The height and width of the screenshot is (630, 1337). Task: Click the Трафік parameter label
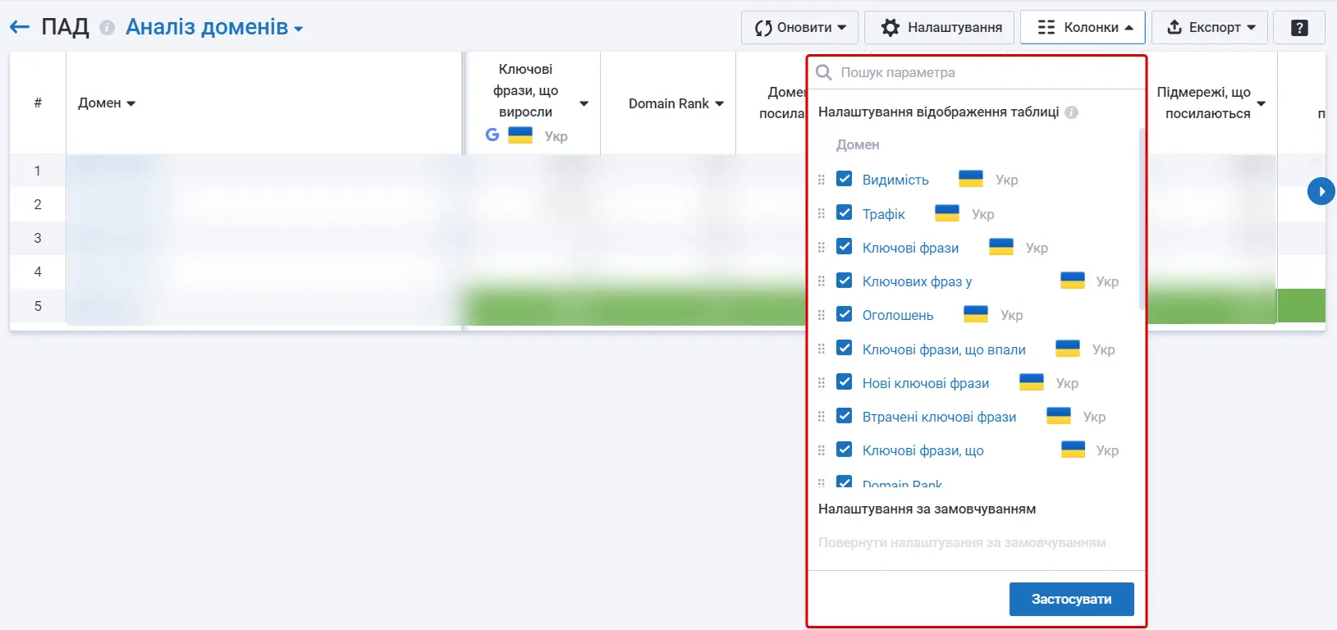(x=884, y=214)
